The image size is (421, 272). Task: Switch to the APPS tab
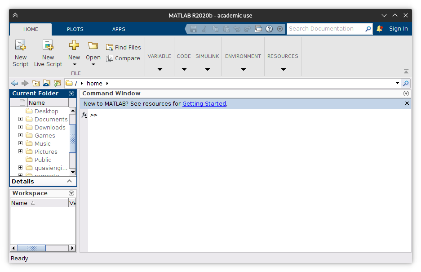119,29
